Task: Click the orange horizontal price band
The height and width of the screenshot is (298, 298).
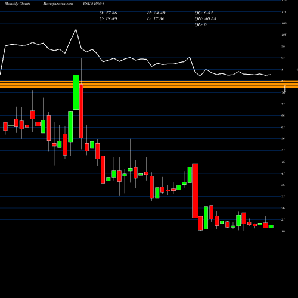Action: (149, 84)
